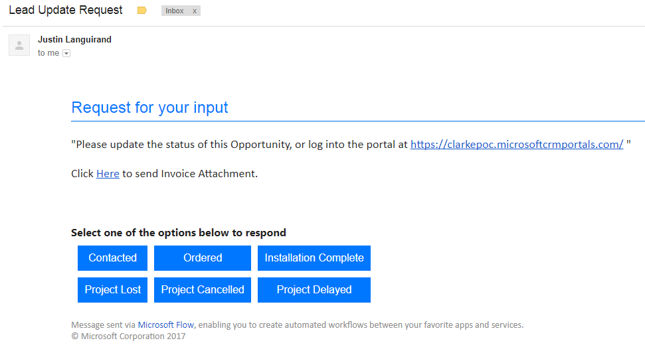Open sender name Justin Languirand

[x=74, y=40]
